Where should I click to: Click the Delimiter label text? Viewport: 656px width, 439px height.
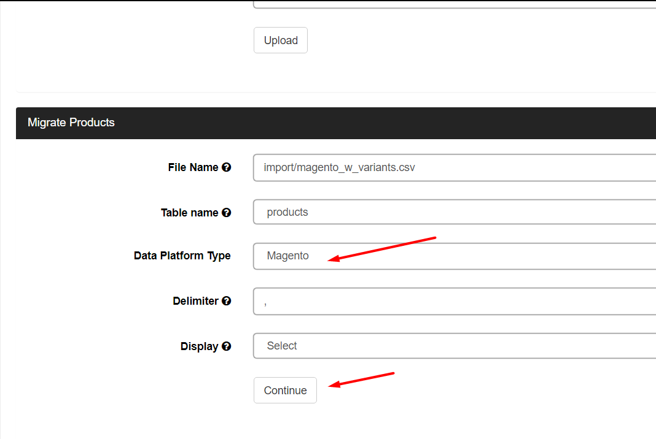(195, 301)
